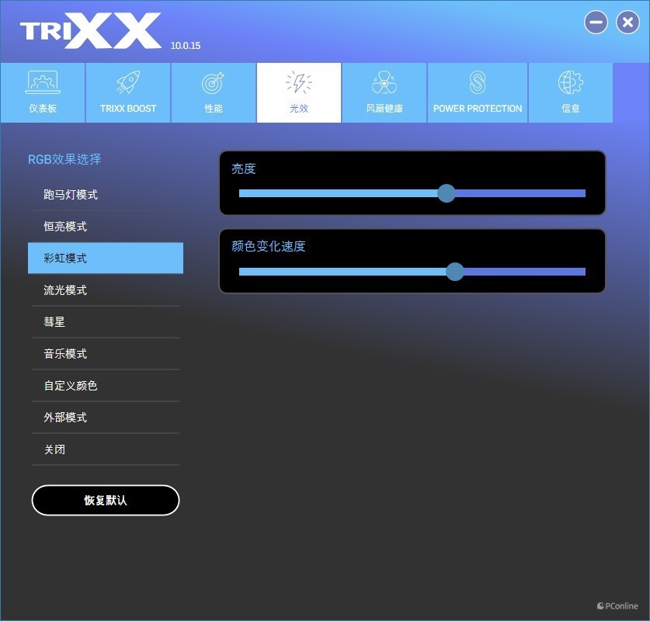Click the 亮度 brightness slider handle
Screen dimensions: 650x621
447,193
